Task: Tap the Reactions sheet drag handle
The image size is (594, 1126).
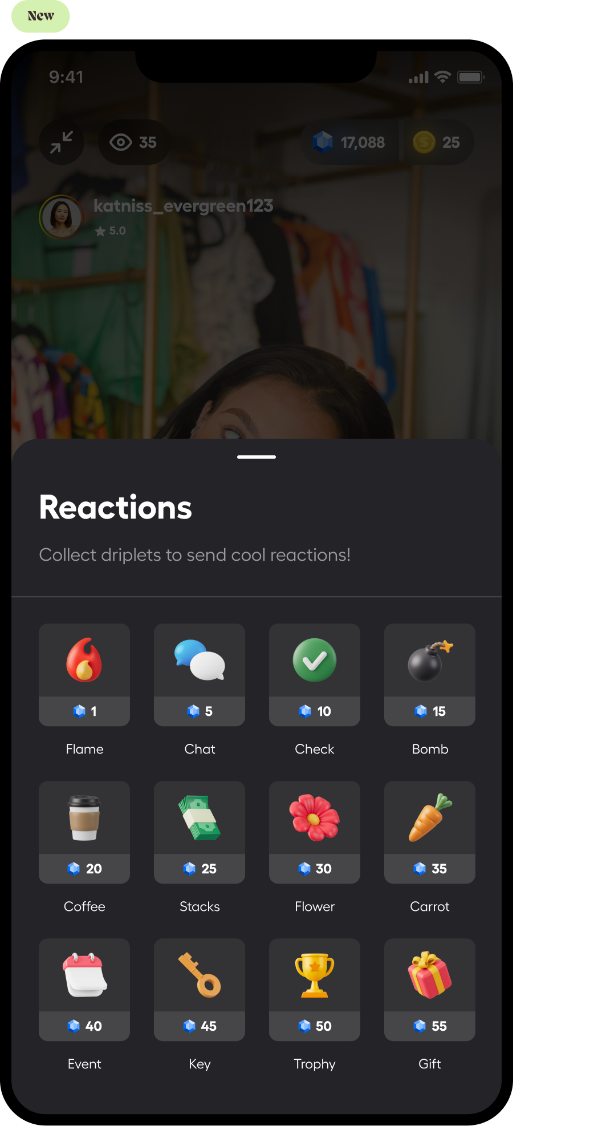Action: pyautogui.click(x=257, y=457)
